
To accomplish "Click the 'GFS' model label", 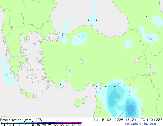I will (x=39, y=120).
